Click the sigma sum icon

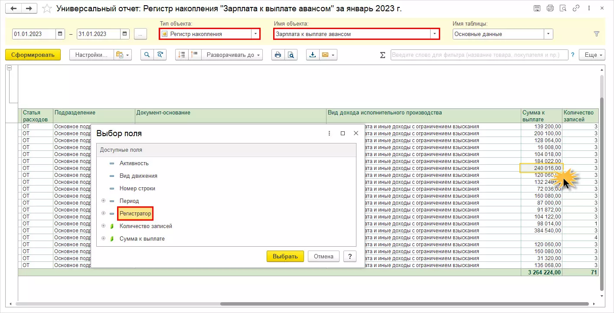click(382, 55)
